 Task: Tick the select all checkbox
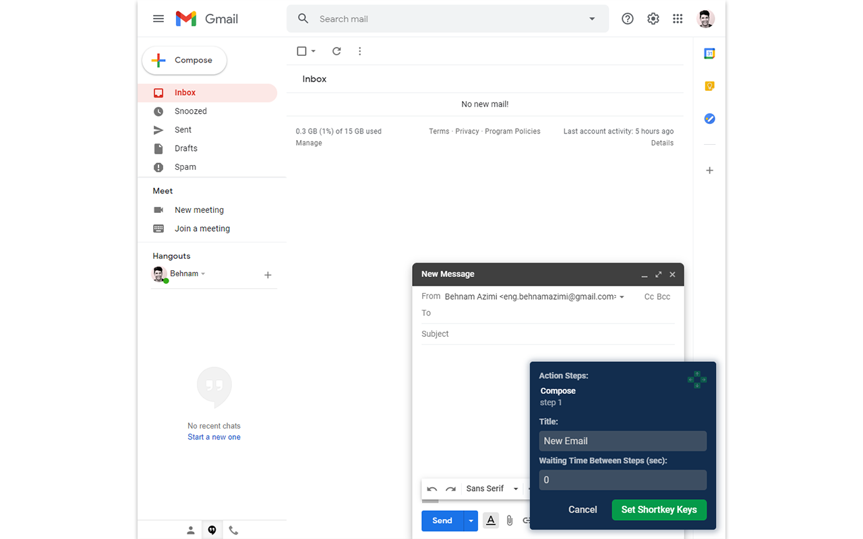(x=301, y=51)
